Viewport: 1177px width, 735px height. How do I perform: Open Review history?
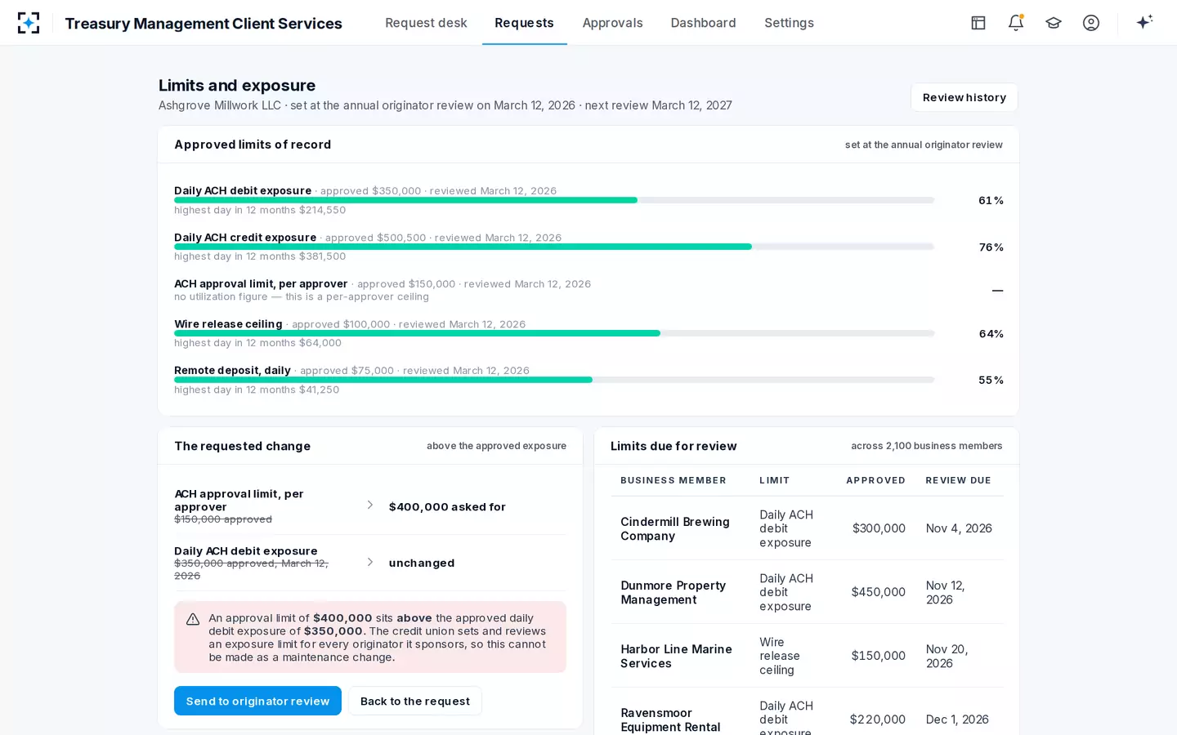point(964,97)
